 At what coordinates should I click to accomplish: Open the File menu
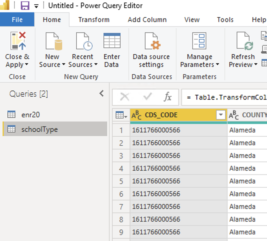tap(17, 19)
